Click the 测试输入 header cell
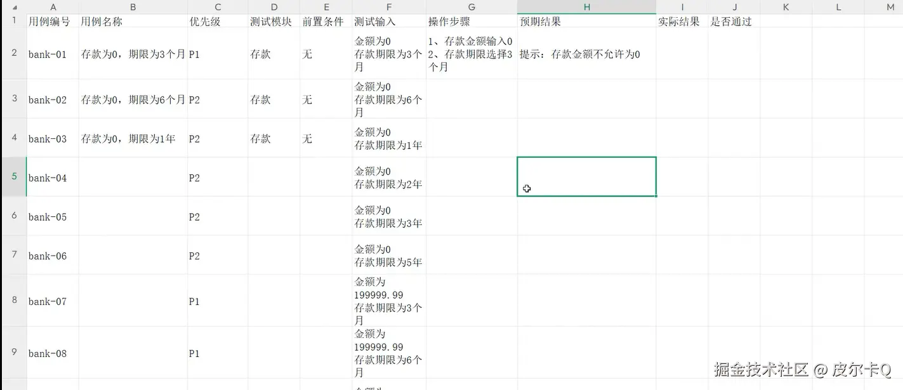Viewport: 903px width, 390px height. (x=389, y=21)
